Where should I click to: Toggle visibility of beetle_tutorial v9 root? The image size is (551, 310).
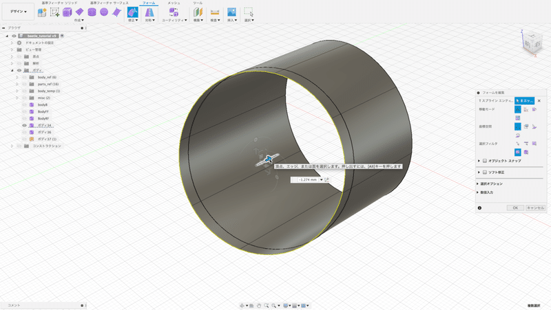point(14,36)
